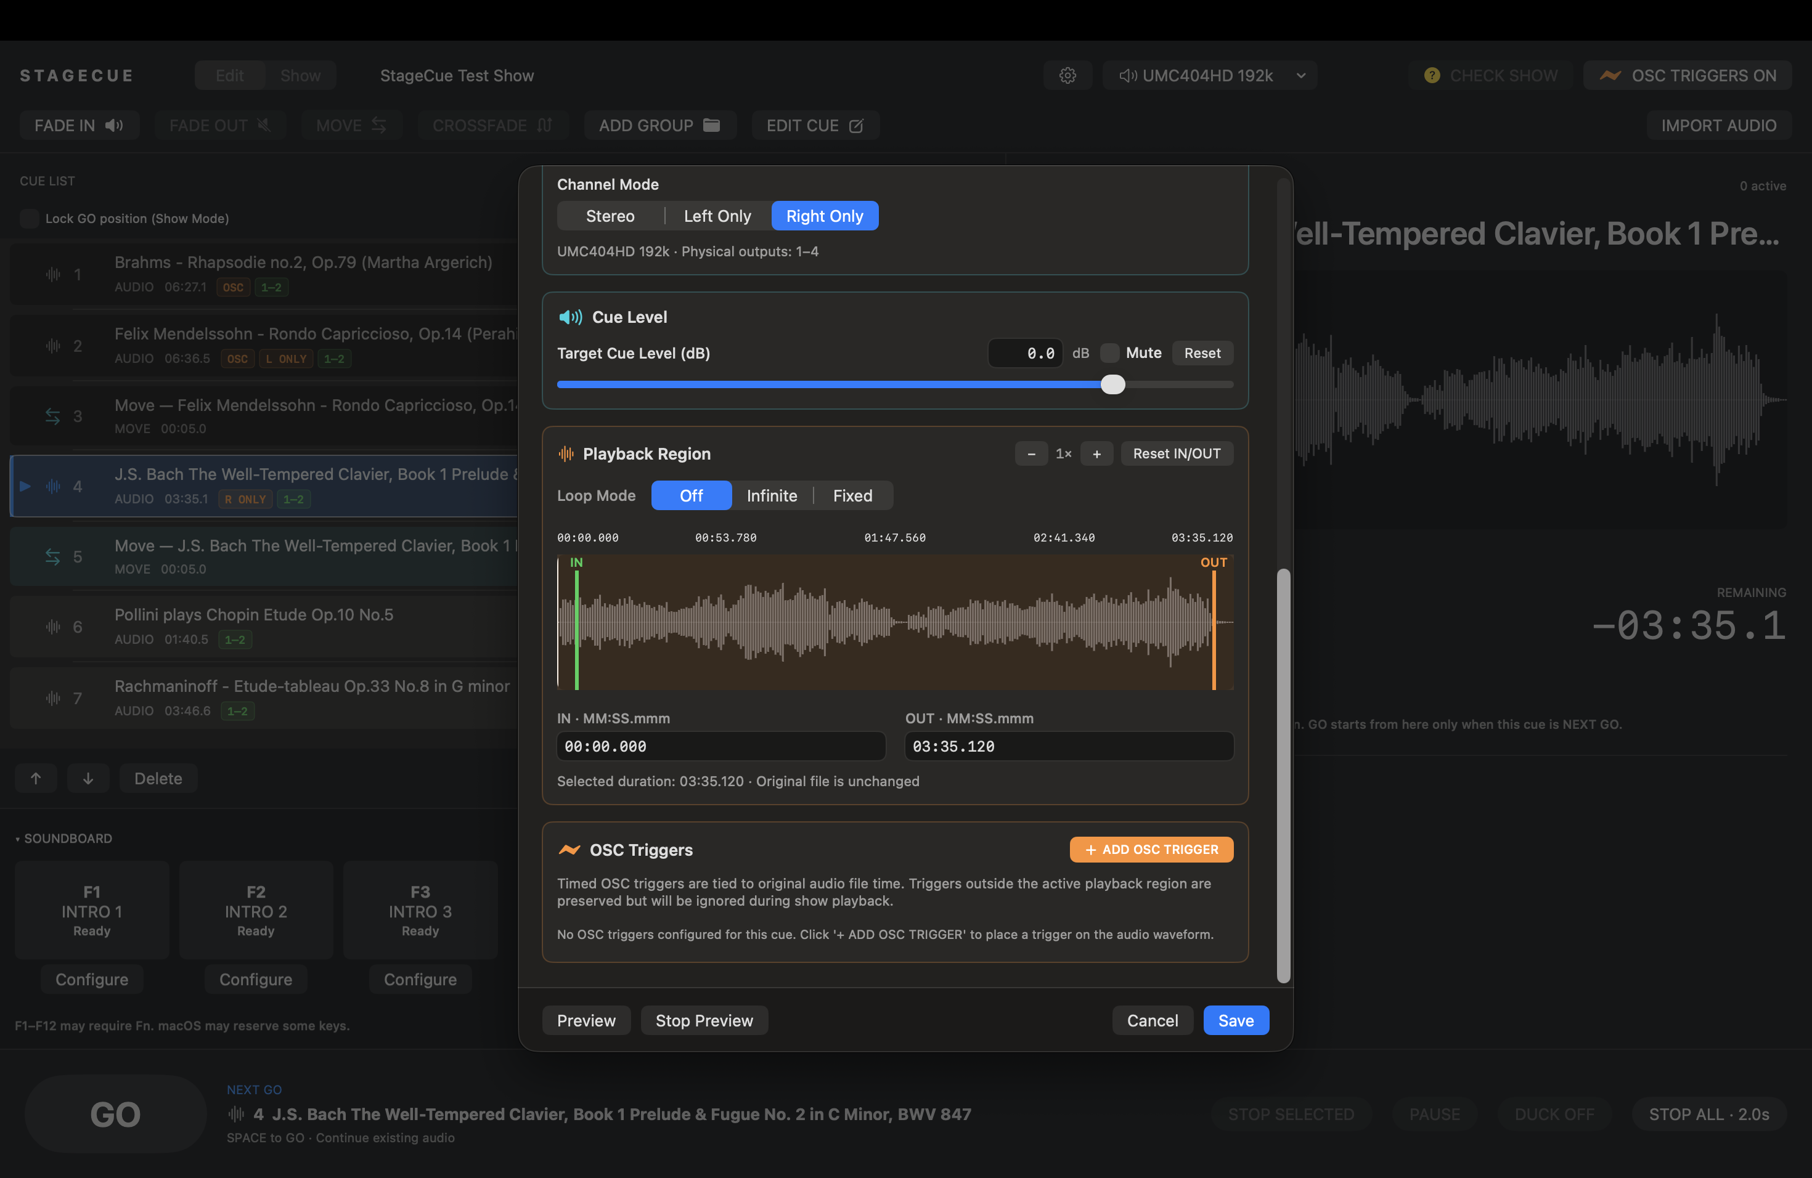Trigger F1 INTRO 1 soundboard pad

coord(91,910)
